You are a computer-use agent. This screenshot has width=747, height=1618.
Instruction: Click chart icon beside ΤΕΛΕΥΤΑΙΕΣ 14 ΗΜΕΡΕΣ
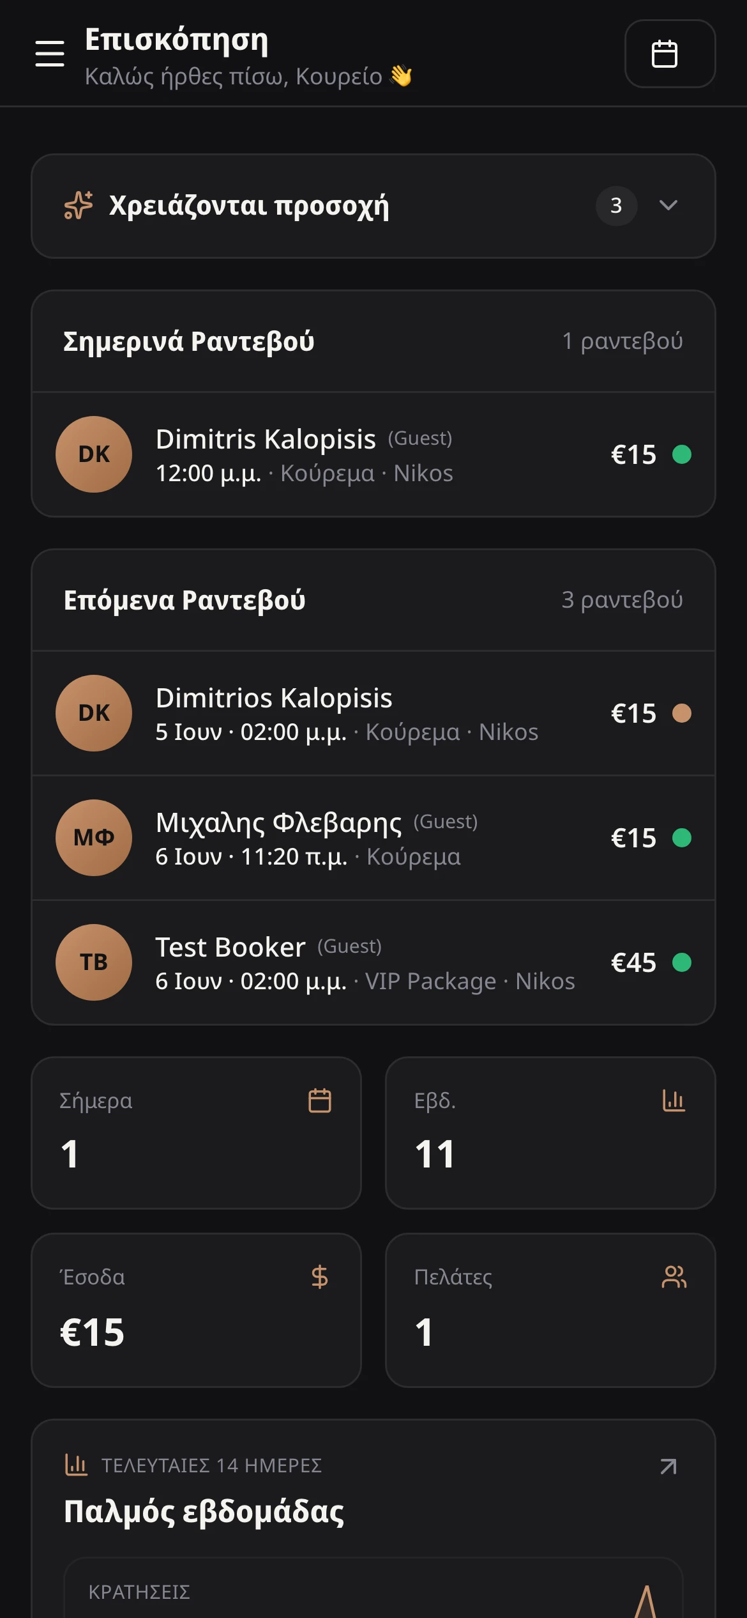coord(76,1465)
